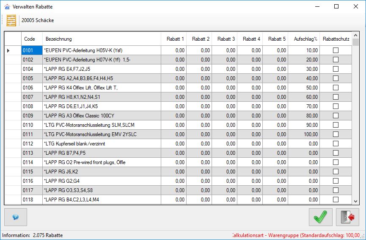Select '*LAPP RG O2 Pre-wired front plugs' description
Image resolution: width=366 pixels, height=240 pixels.
point(102,162)
